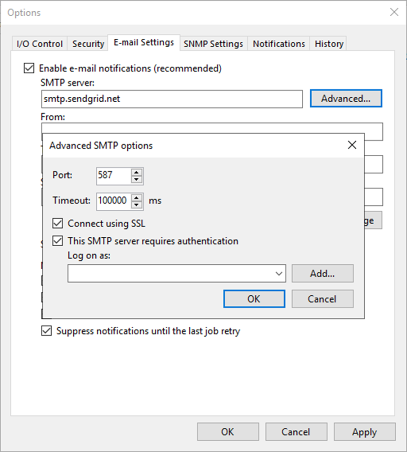Toggle This SMTP server requires authentication
Screen dimensions: 407x452
[58, 241]
